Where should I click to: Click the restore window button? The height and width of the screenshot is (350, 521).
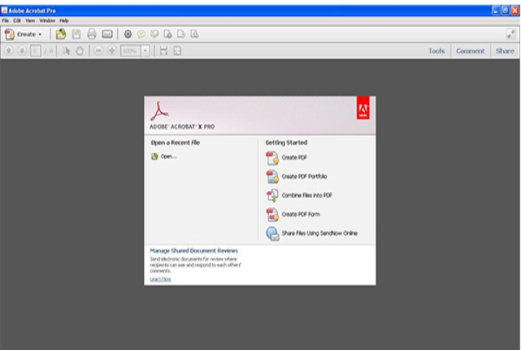505,10
